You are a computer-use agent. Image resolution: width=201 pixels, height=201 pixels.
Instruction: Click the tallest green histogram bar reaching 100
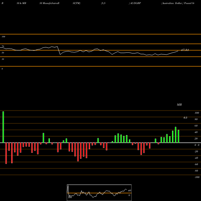point(3,127)
